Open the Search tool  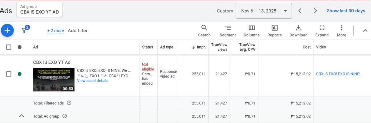pos(204,31)
